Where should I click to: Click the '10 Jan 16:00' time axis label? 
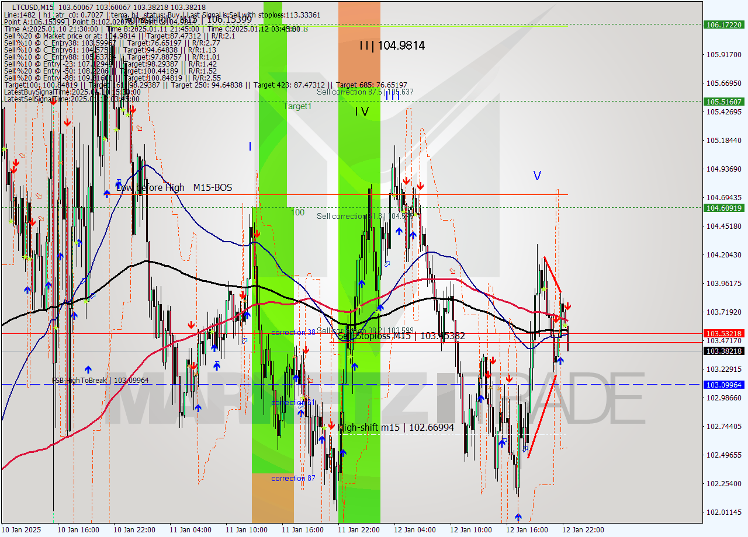(78, 529)
